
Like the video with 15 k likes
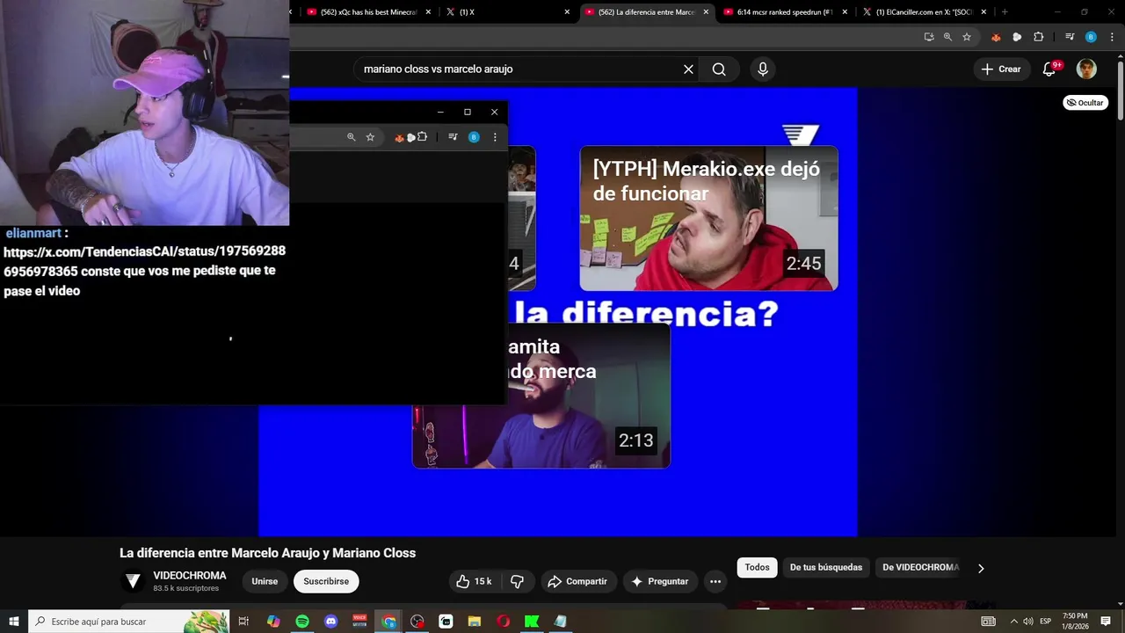(x=474, y=581)
